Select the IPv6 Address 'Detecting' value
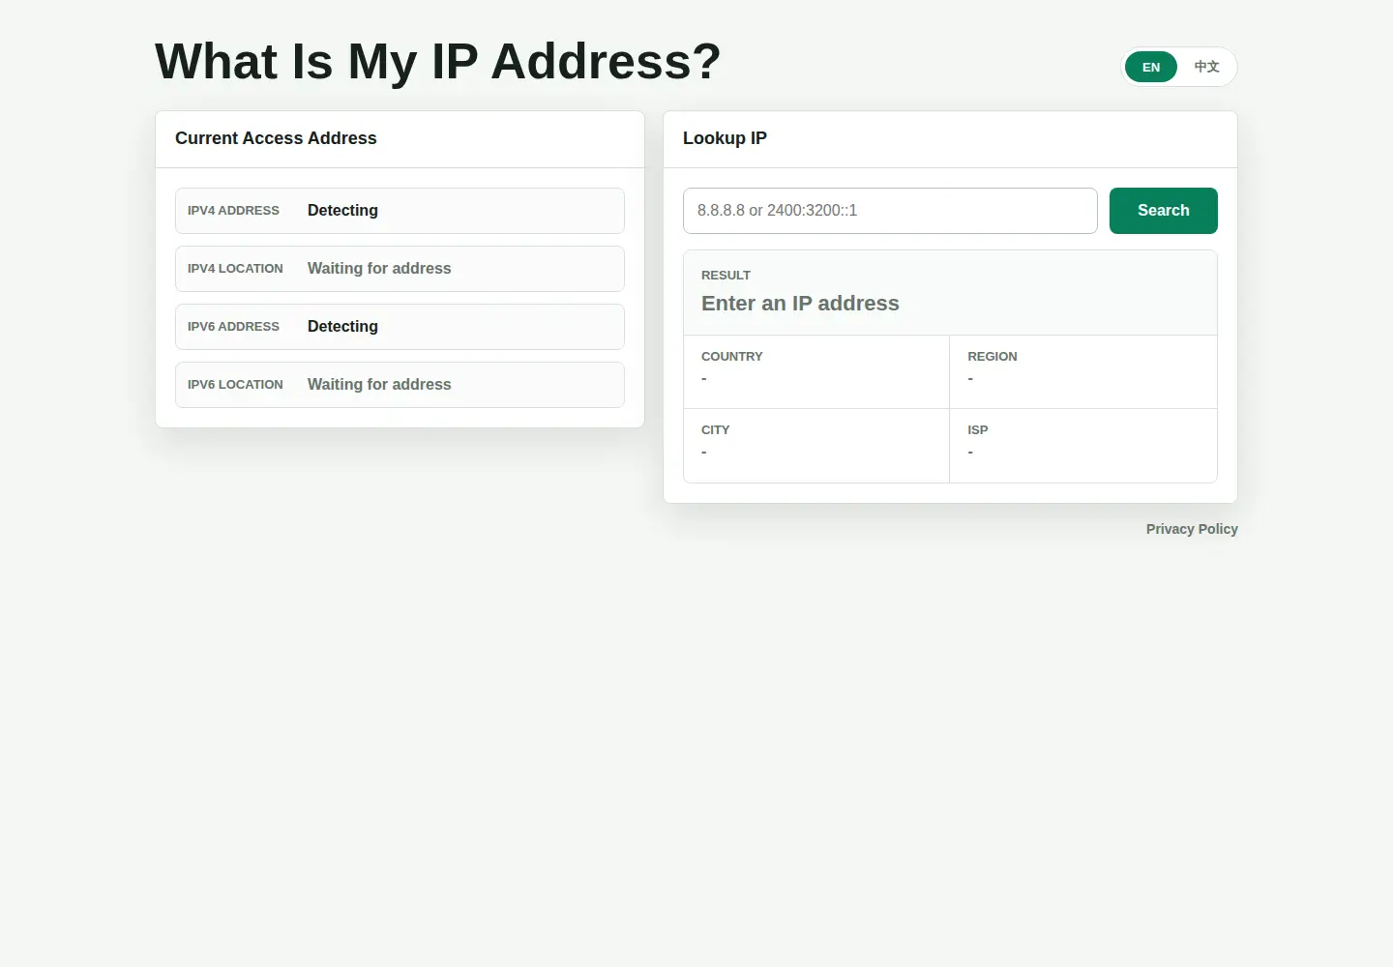 [342, 327]
